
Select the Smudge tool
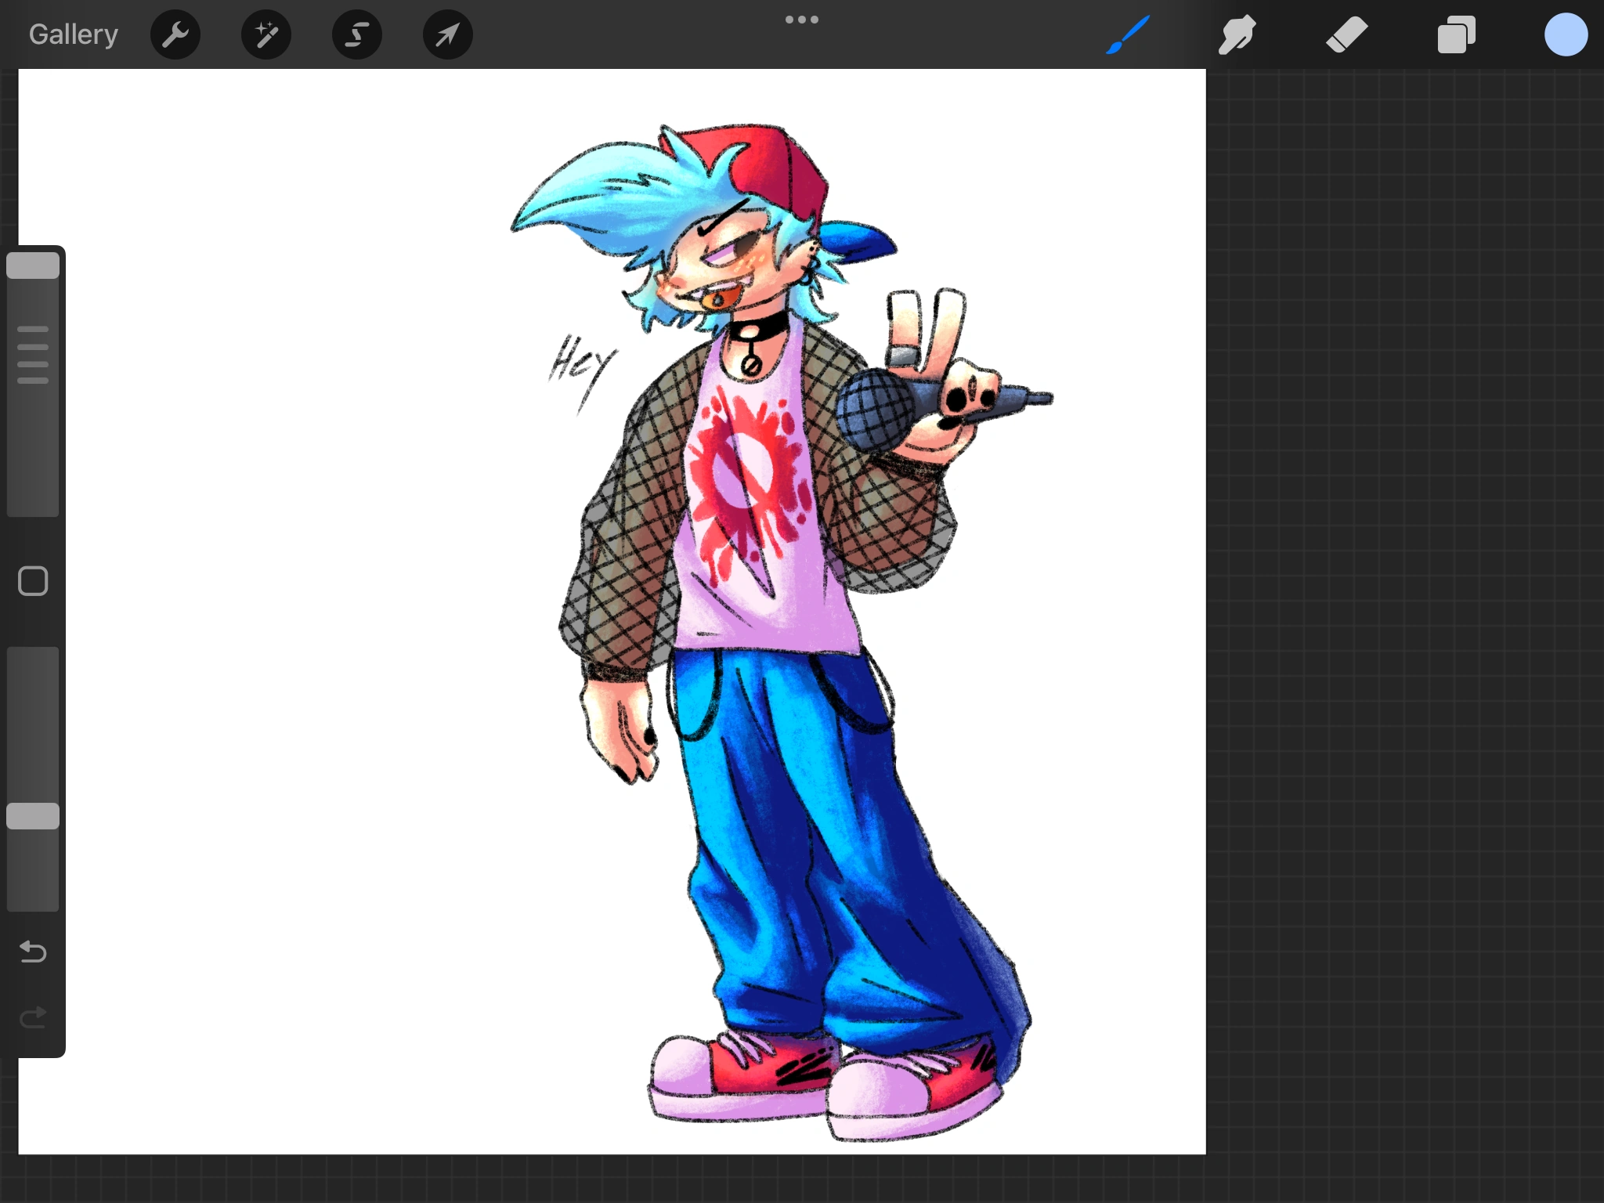[x=1237, y=35]
